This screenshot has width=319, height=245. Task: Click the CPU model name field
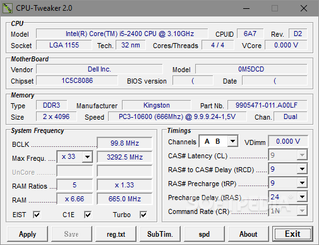point(122,34)
